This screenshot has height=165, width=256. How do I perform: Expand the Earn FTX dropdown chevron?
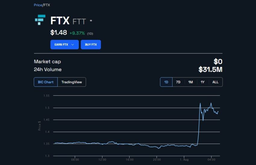point(73,44)
